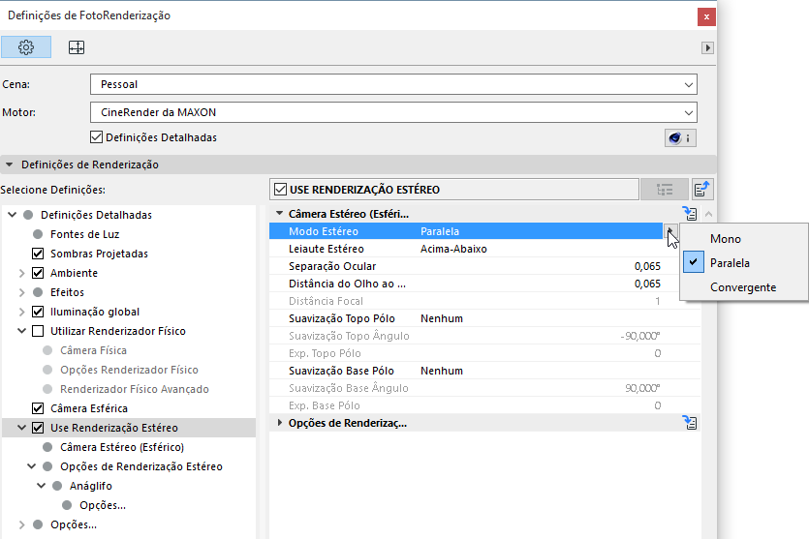Select Fontes de Luz in the tree
The image size is (809, 539).
click(84, 234)
